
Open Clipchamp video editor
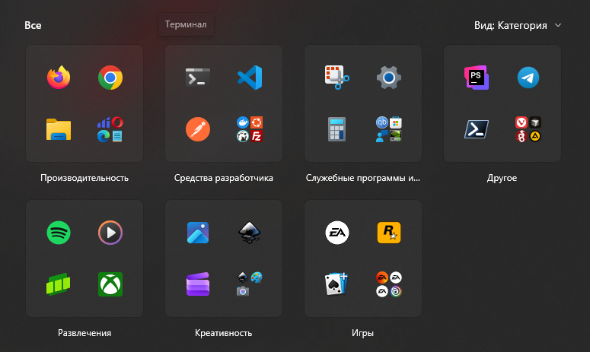pyautogui.click(x=198, y=284)
